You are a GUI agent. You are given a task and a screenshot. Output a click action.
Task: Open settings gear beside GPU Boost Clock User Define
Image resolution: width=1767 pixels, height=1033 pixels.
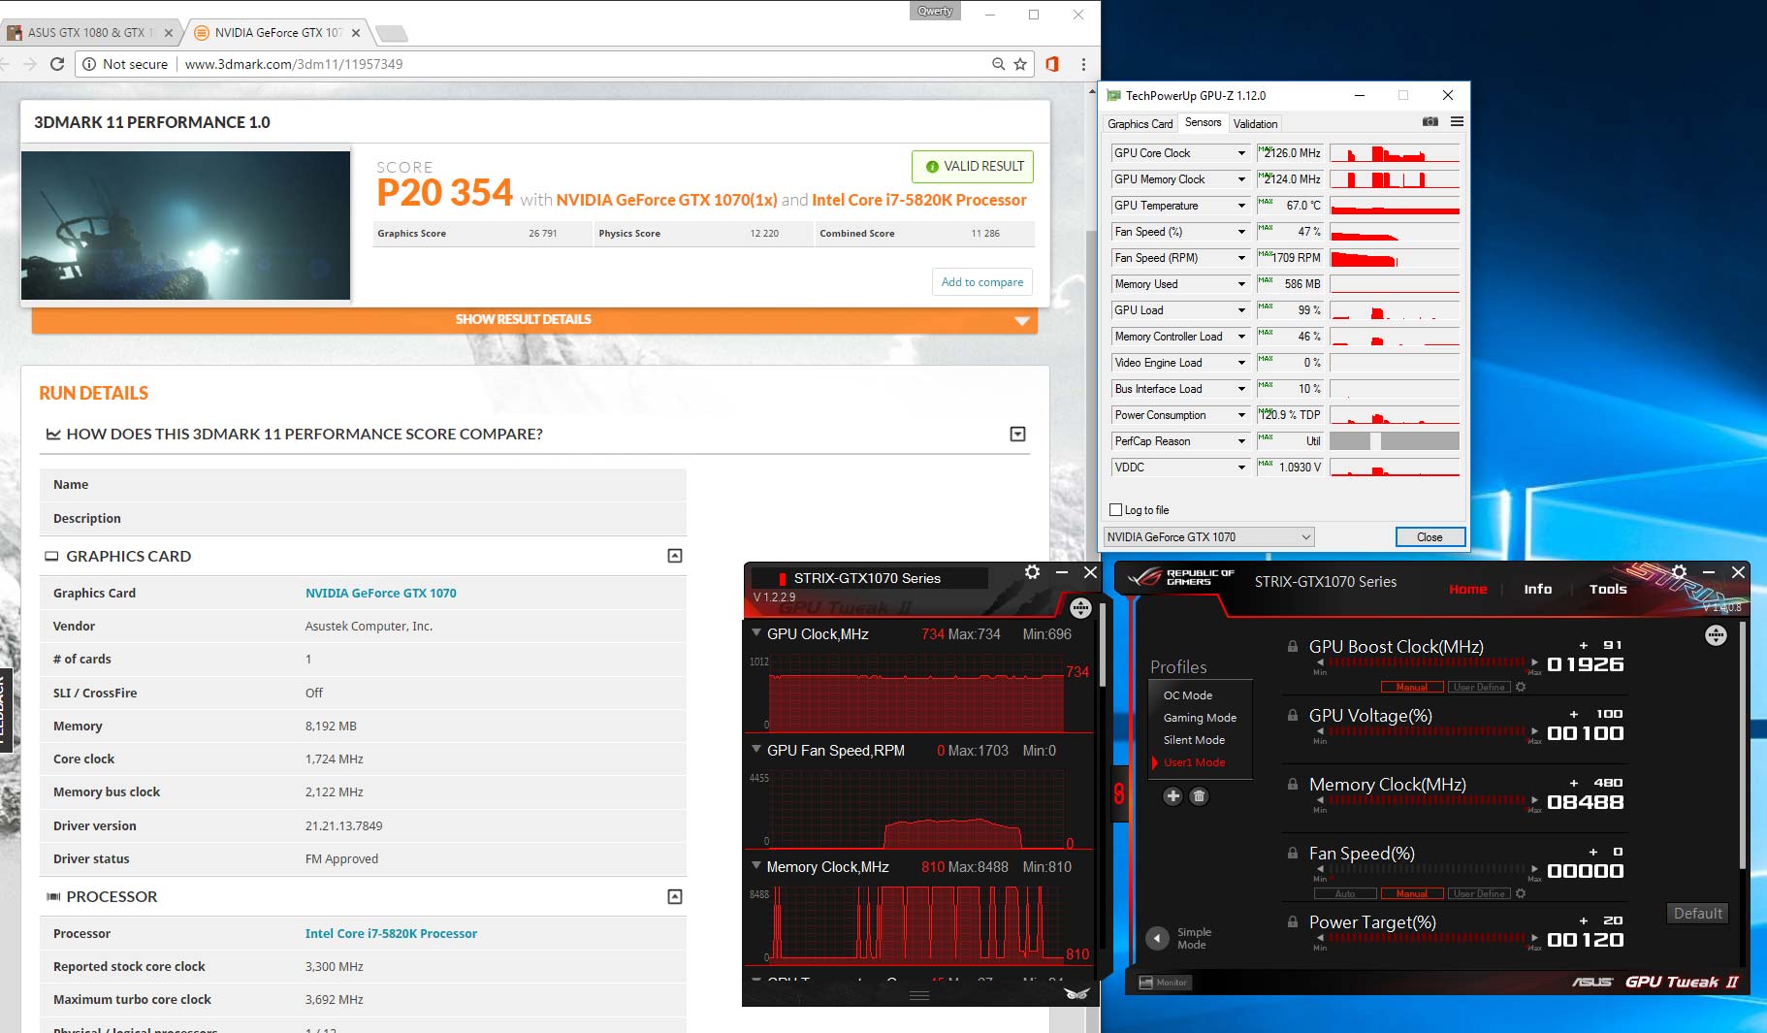(x=1521, y=687)
